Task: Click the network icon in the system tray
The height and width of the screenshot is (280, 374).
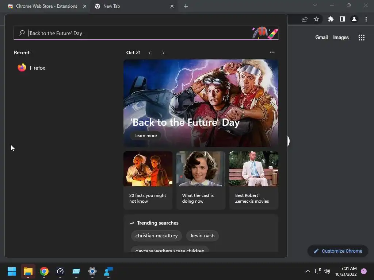Action: (x=318, y=271)
